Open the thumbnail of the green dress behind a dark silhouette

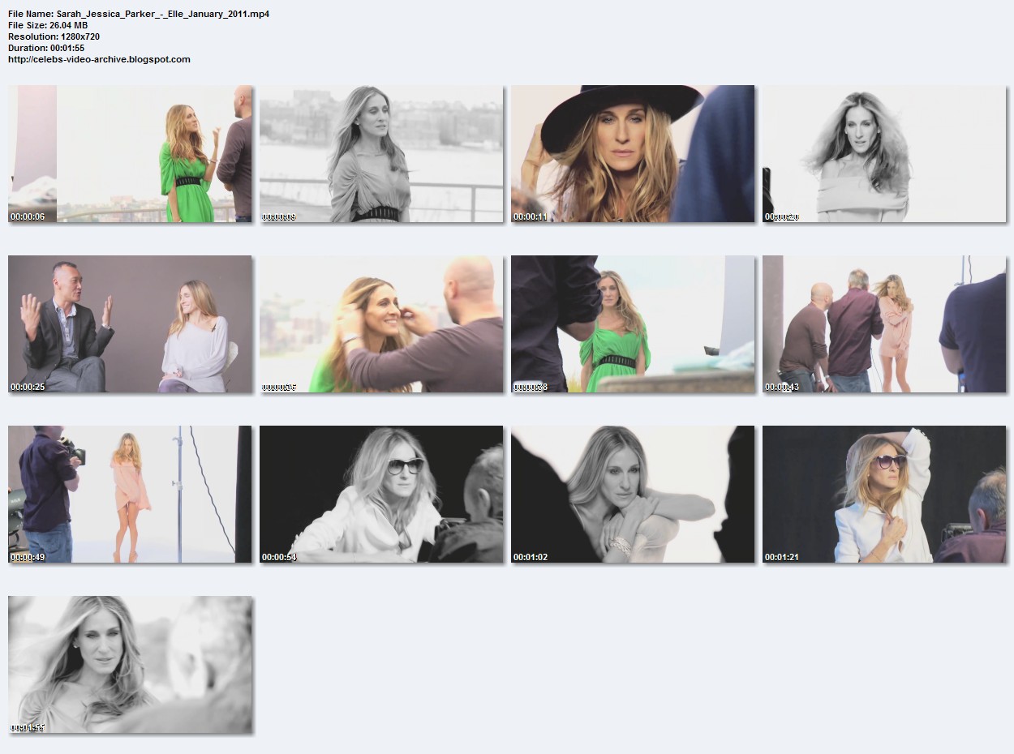pyautogui.click(x=633, y=324)
